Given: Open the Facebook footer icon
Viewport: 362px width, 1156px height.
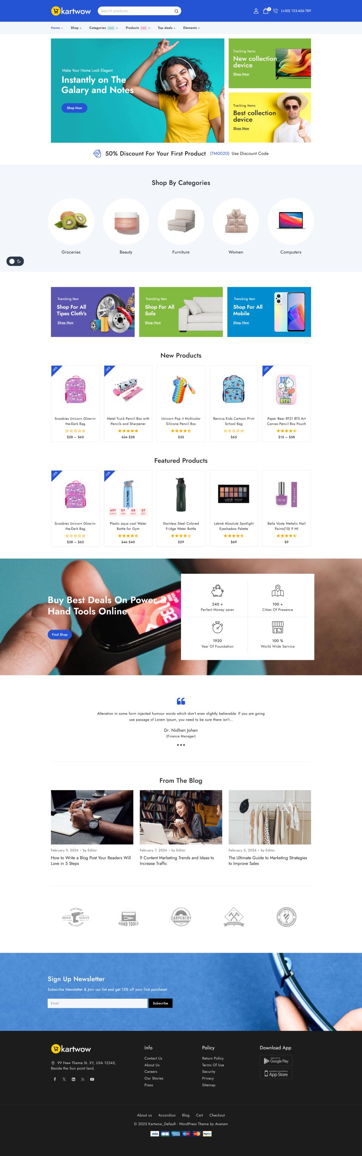Looking at the screenshot, I should coord(55,1079).
